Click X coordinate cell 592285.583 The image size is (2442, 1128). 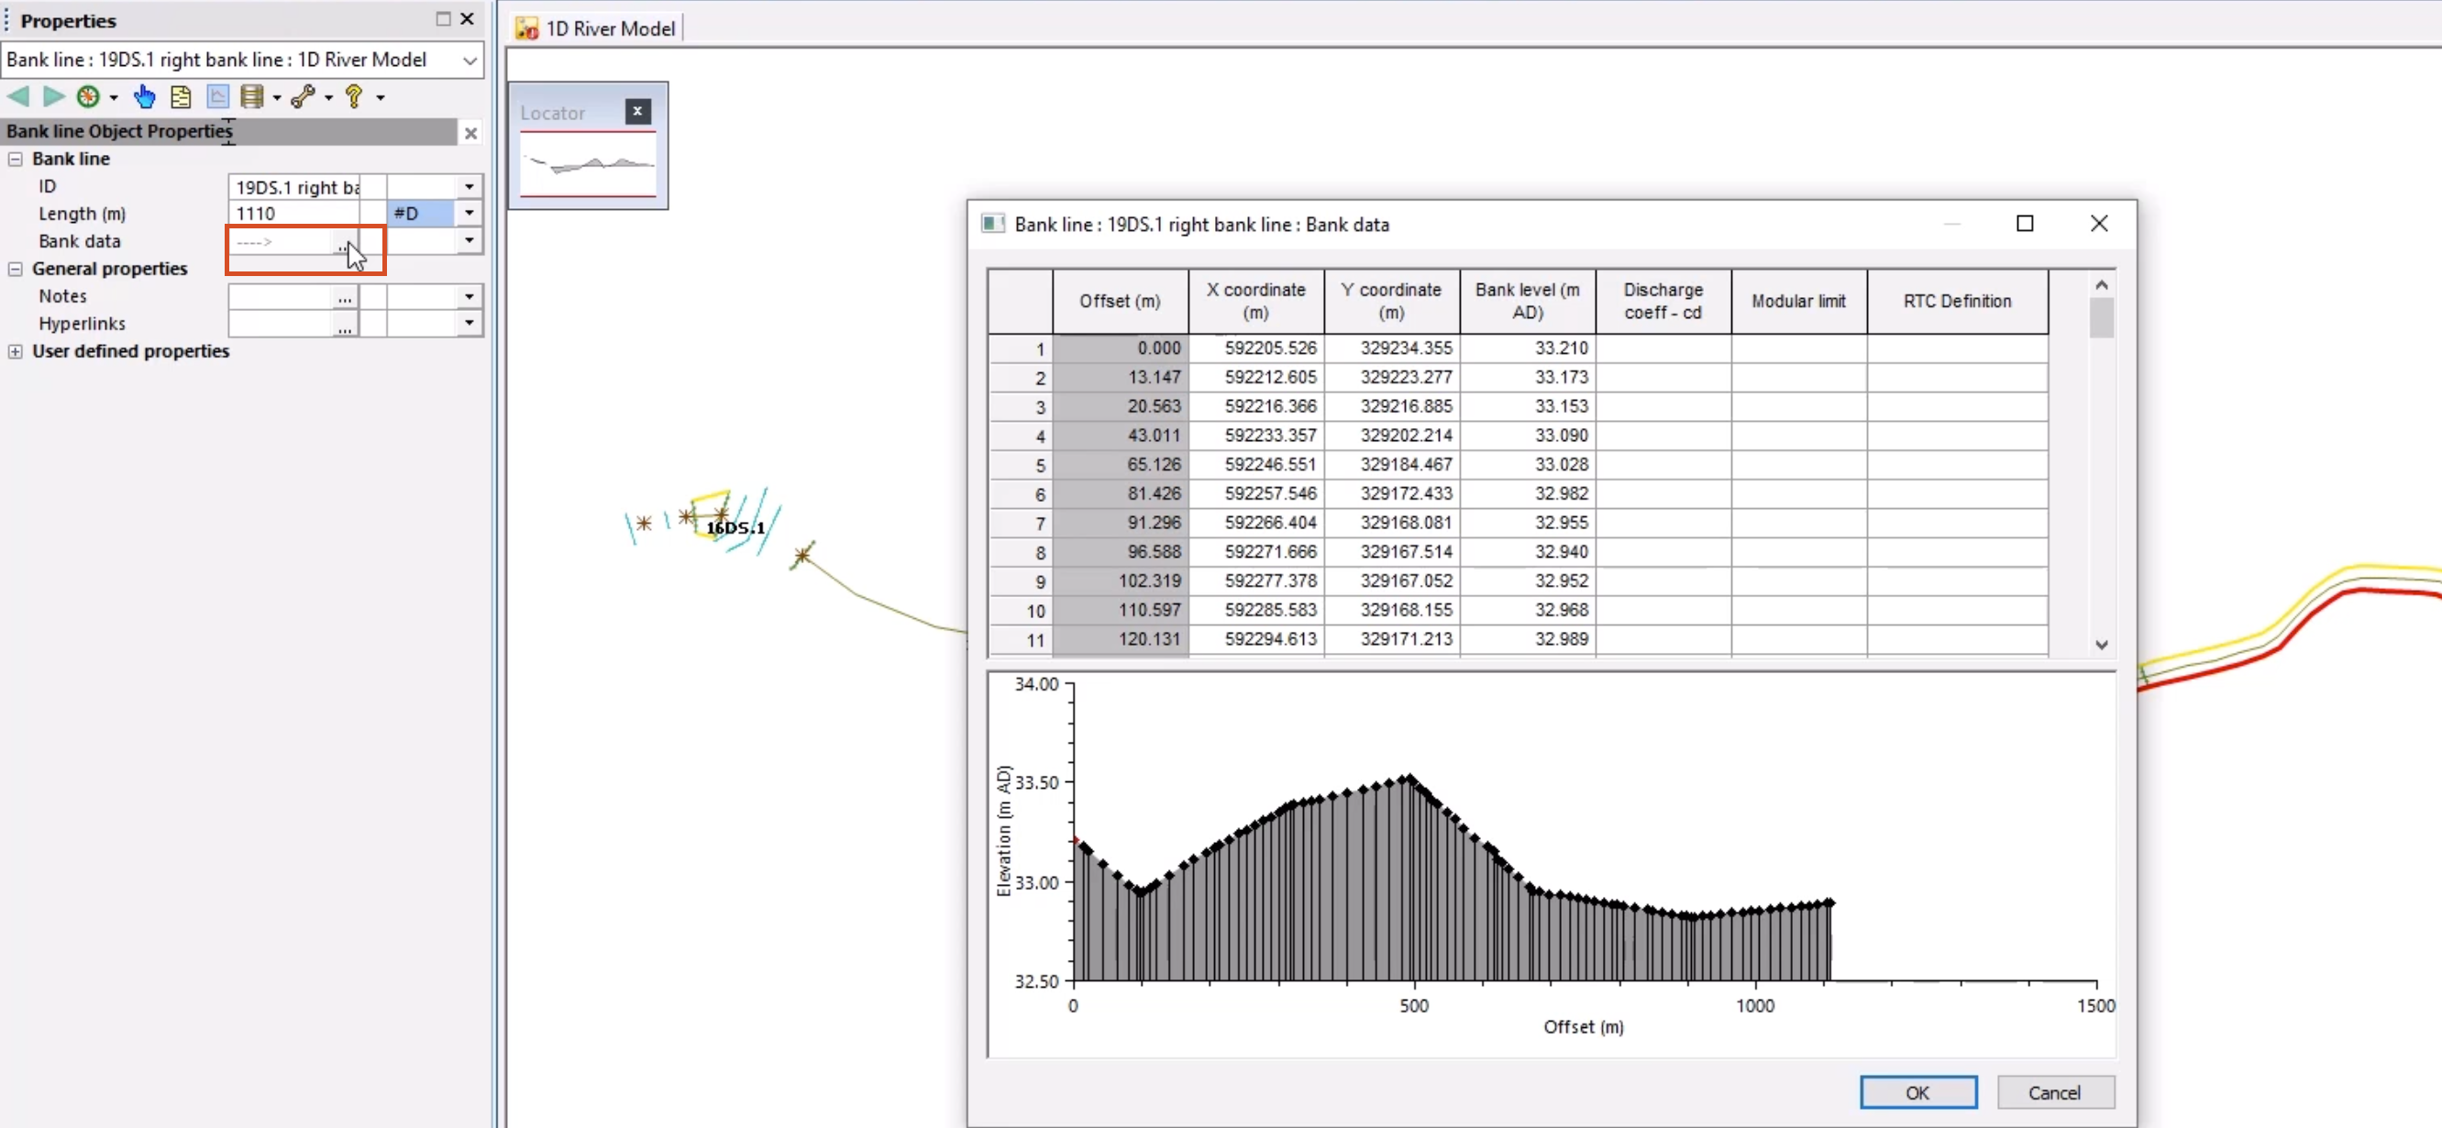pyautogui.click(x=1256, y=610)
